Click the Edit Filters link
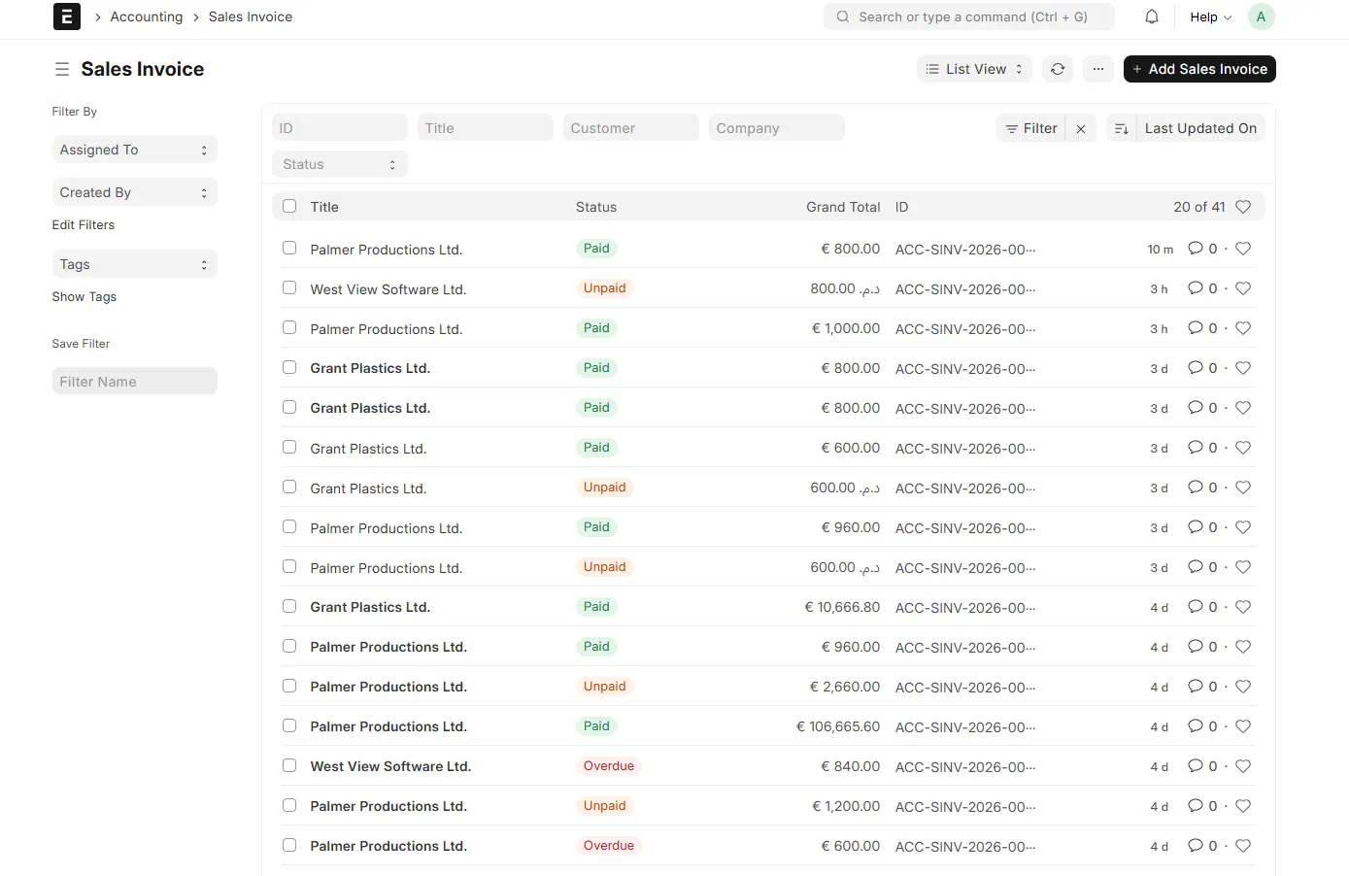This screenshot has height=876, width=1349. click(x=84, y=224)
